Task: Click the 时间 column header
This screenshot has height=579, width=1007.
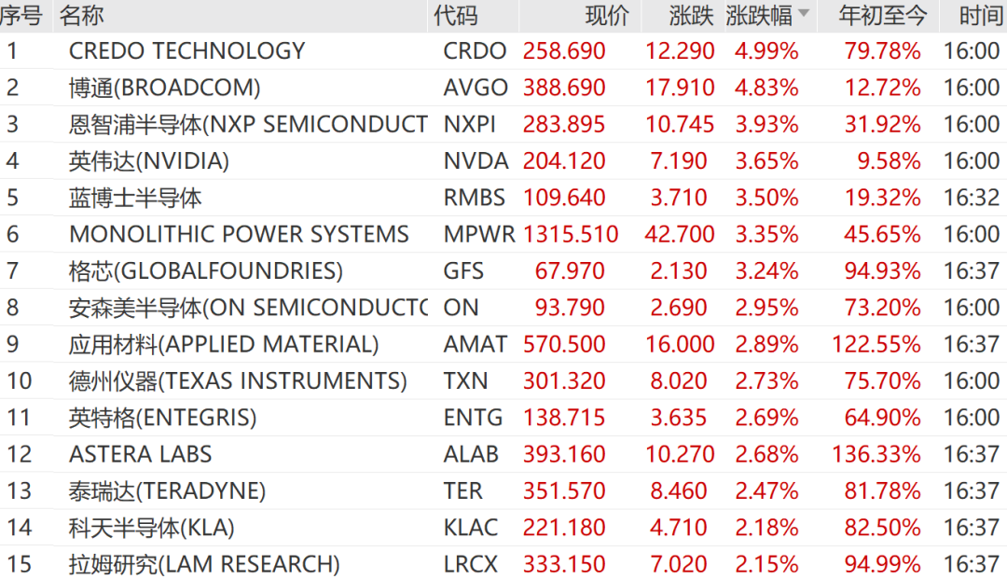Action: (x=981, y=16)
